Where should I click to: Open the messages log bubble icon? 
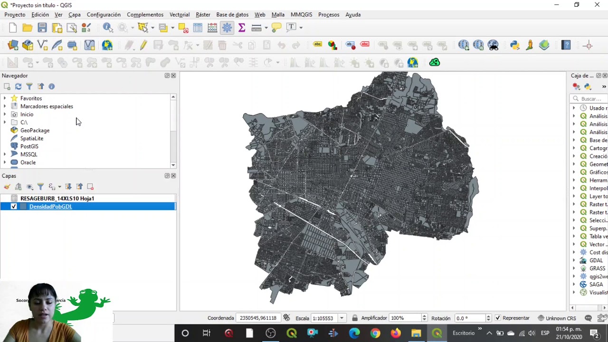coord(588,318)
